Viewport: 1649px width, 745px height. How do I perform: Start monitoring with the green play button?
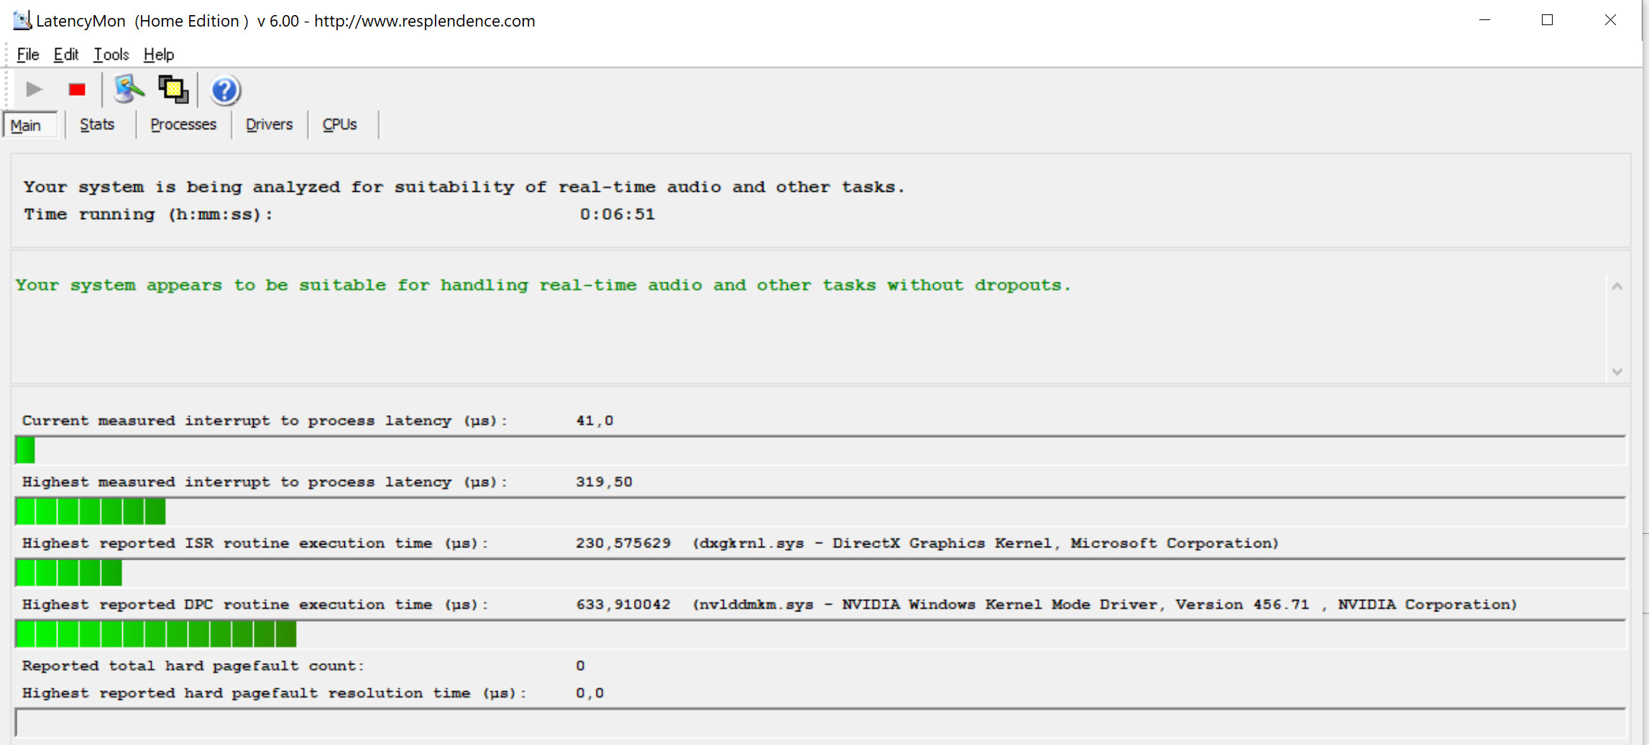coord(34,90)
